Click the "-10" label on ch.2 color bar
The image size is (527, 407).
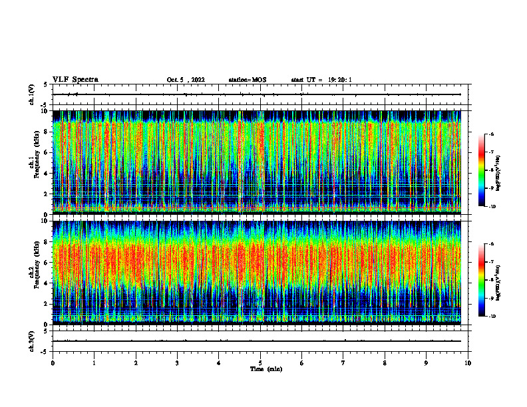(492, 317)
